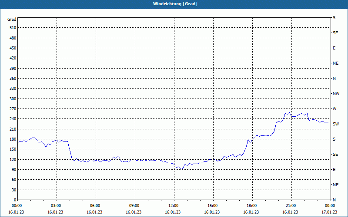The image size is (348, 217).
Task: Select the "15:00" time label
Action: [x=213, y=206]
